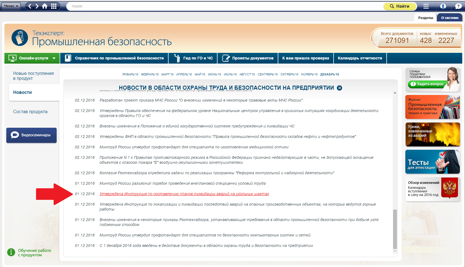Select month МАРТ'16

coord(167,74)
